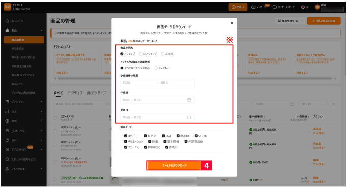This screenshot has height=188, width=347.
Task: Select the リスクあり radio button
Action: coord(156,68)
